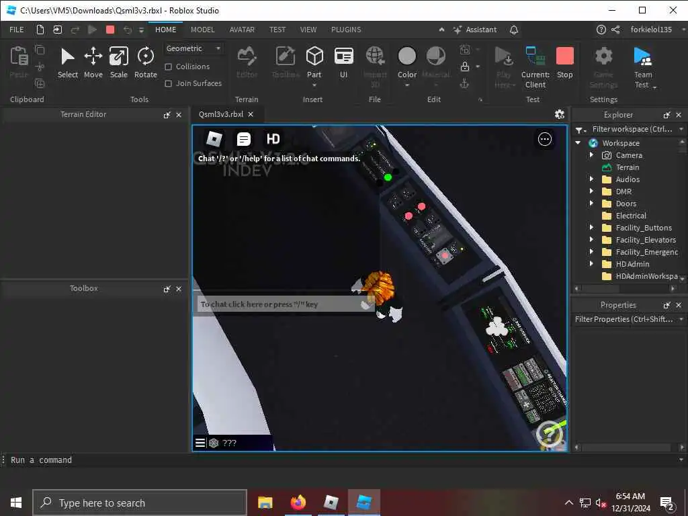The height and width of the screenshot is (516, 688).
Task: Click the Windows Start button
Action: tap(16, 503)
